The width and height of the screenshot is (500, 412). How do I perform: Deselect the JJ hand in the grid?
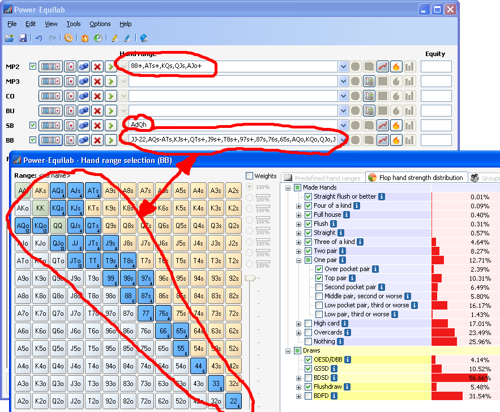pos(75,243)
